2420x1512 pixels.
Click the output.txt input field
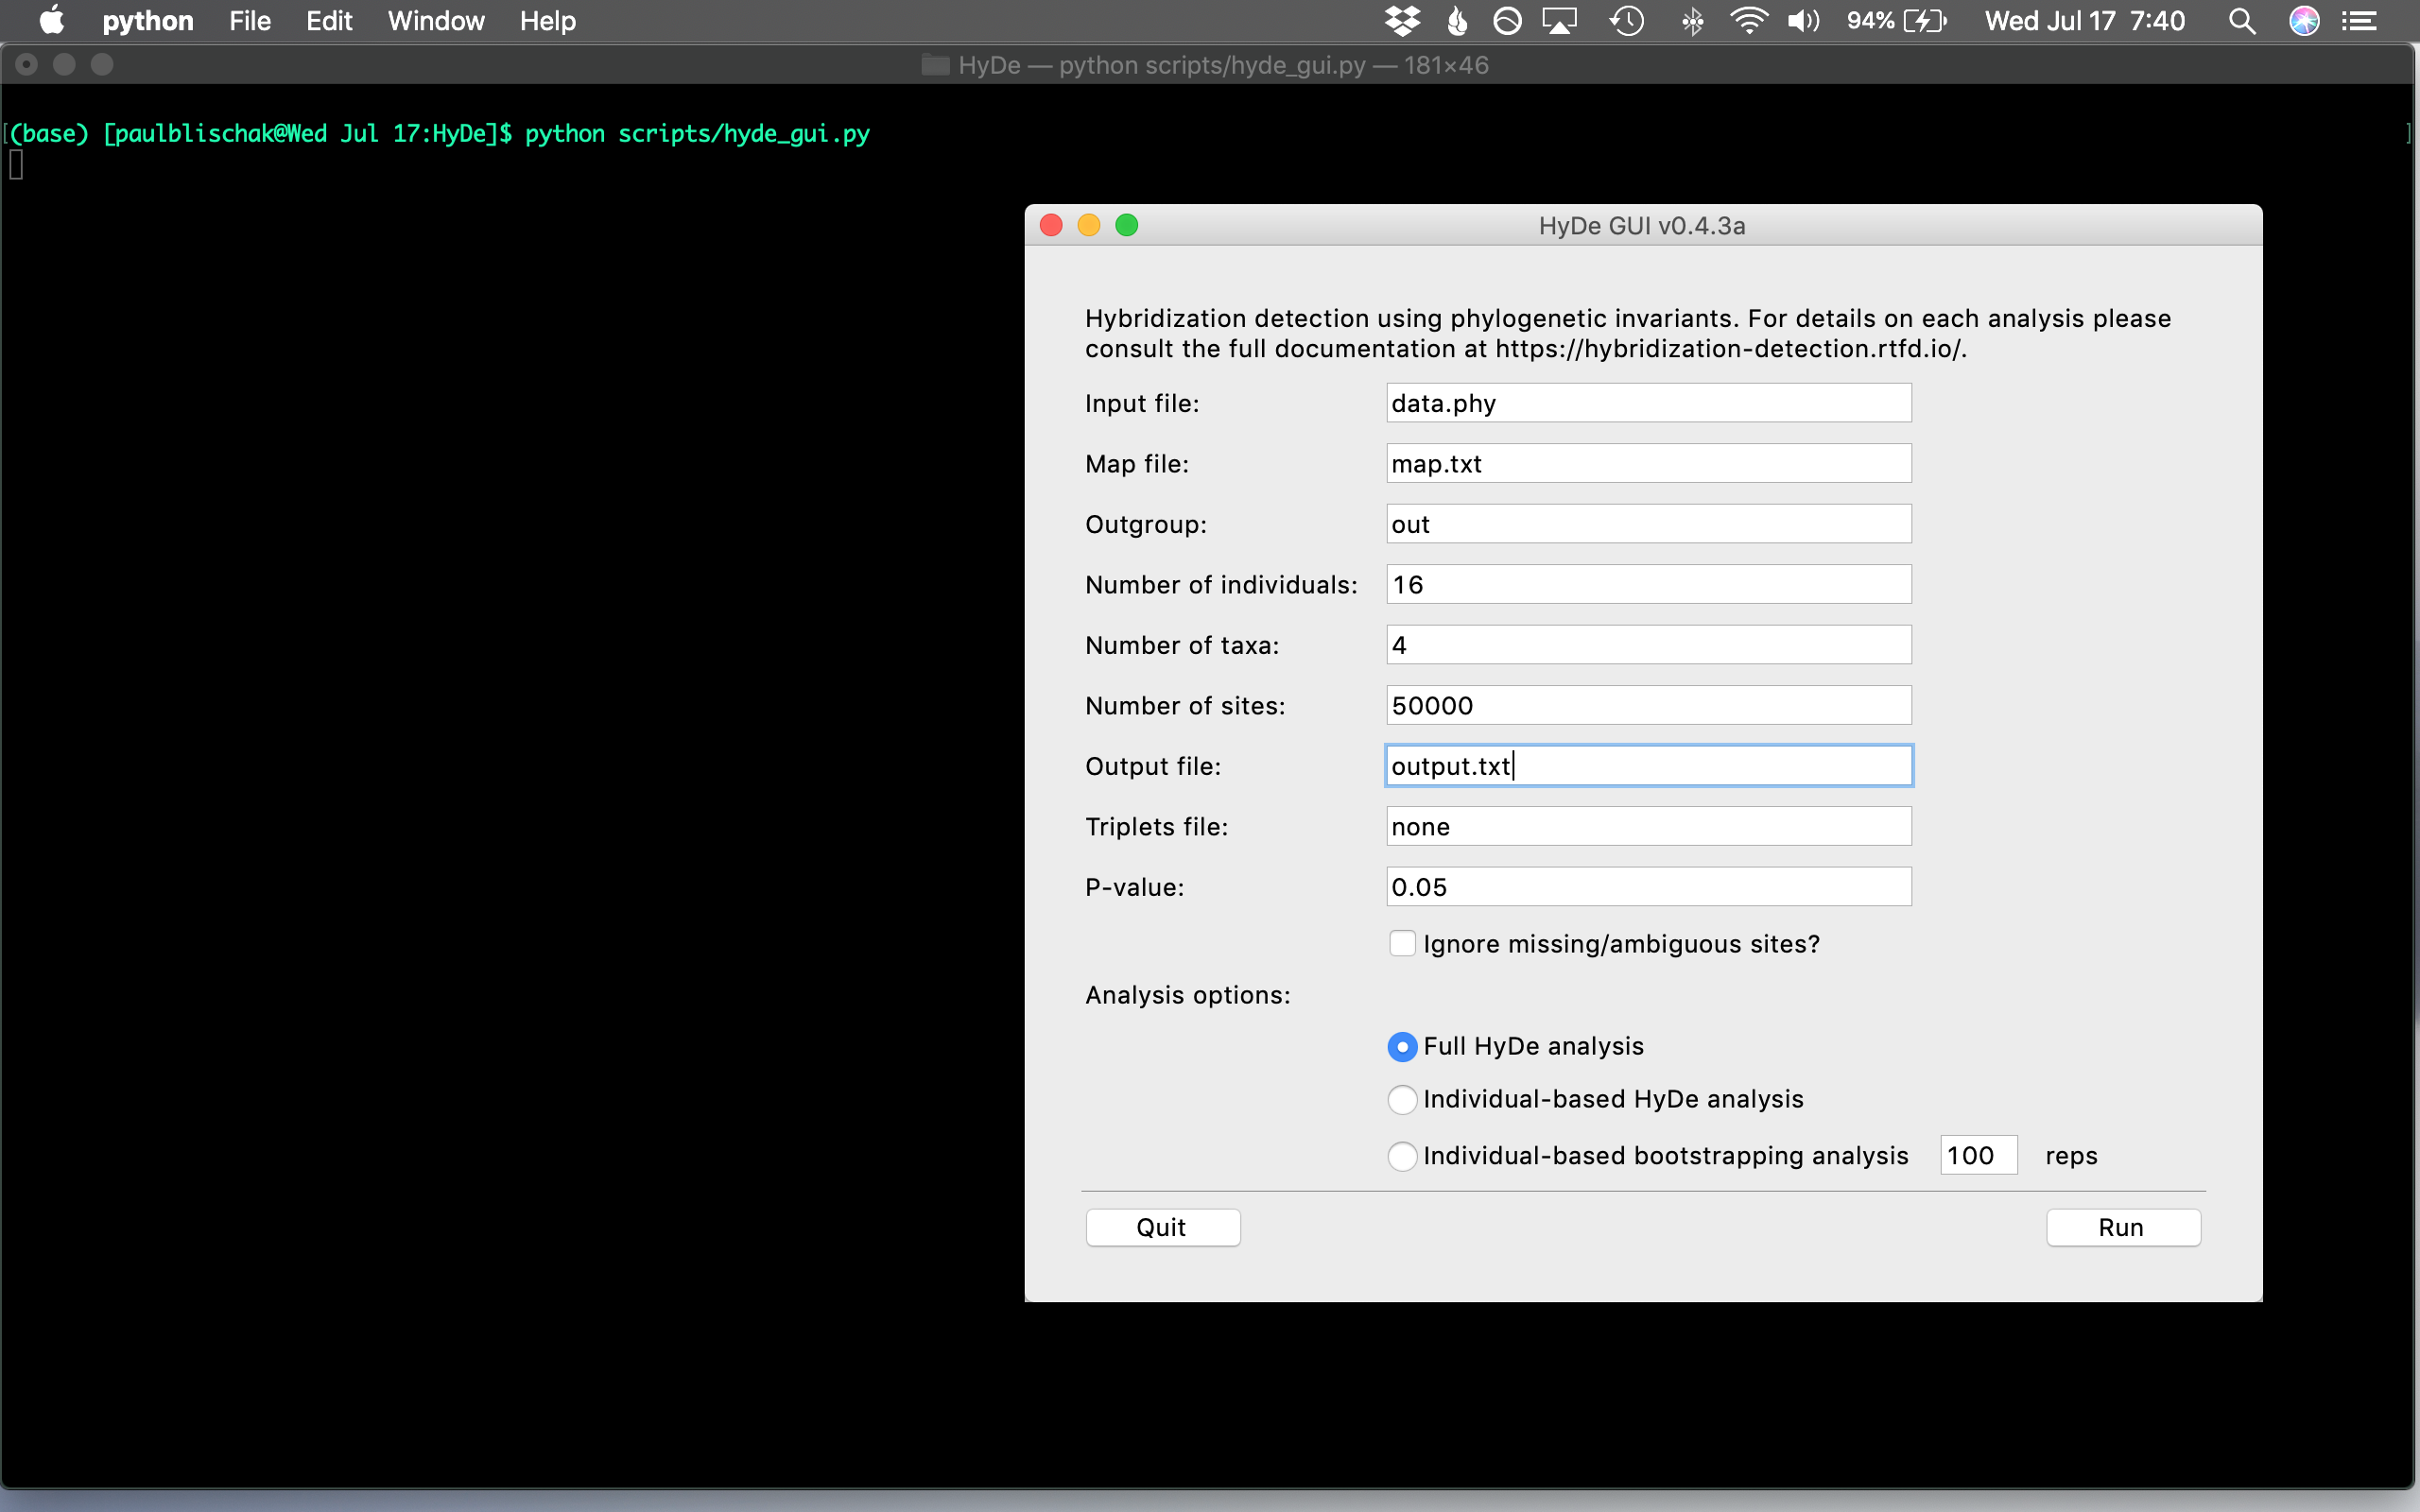coord(1647,765)
